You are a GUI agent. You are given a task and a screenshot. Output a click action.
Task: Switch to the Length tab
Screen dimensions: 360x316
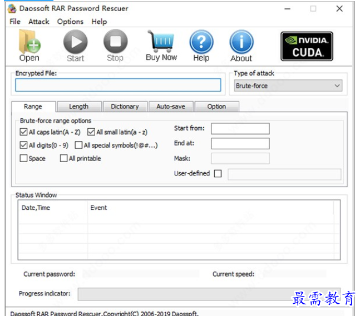point(79,107)
